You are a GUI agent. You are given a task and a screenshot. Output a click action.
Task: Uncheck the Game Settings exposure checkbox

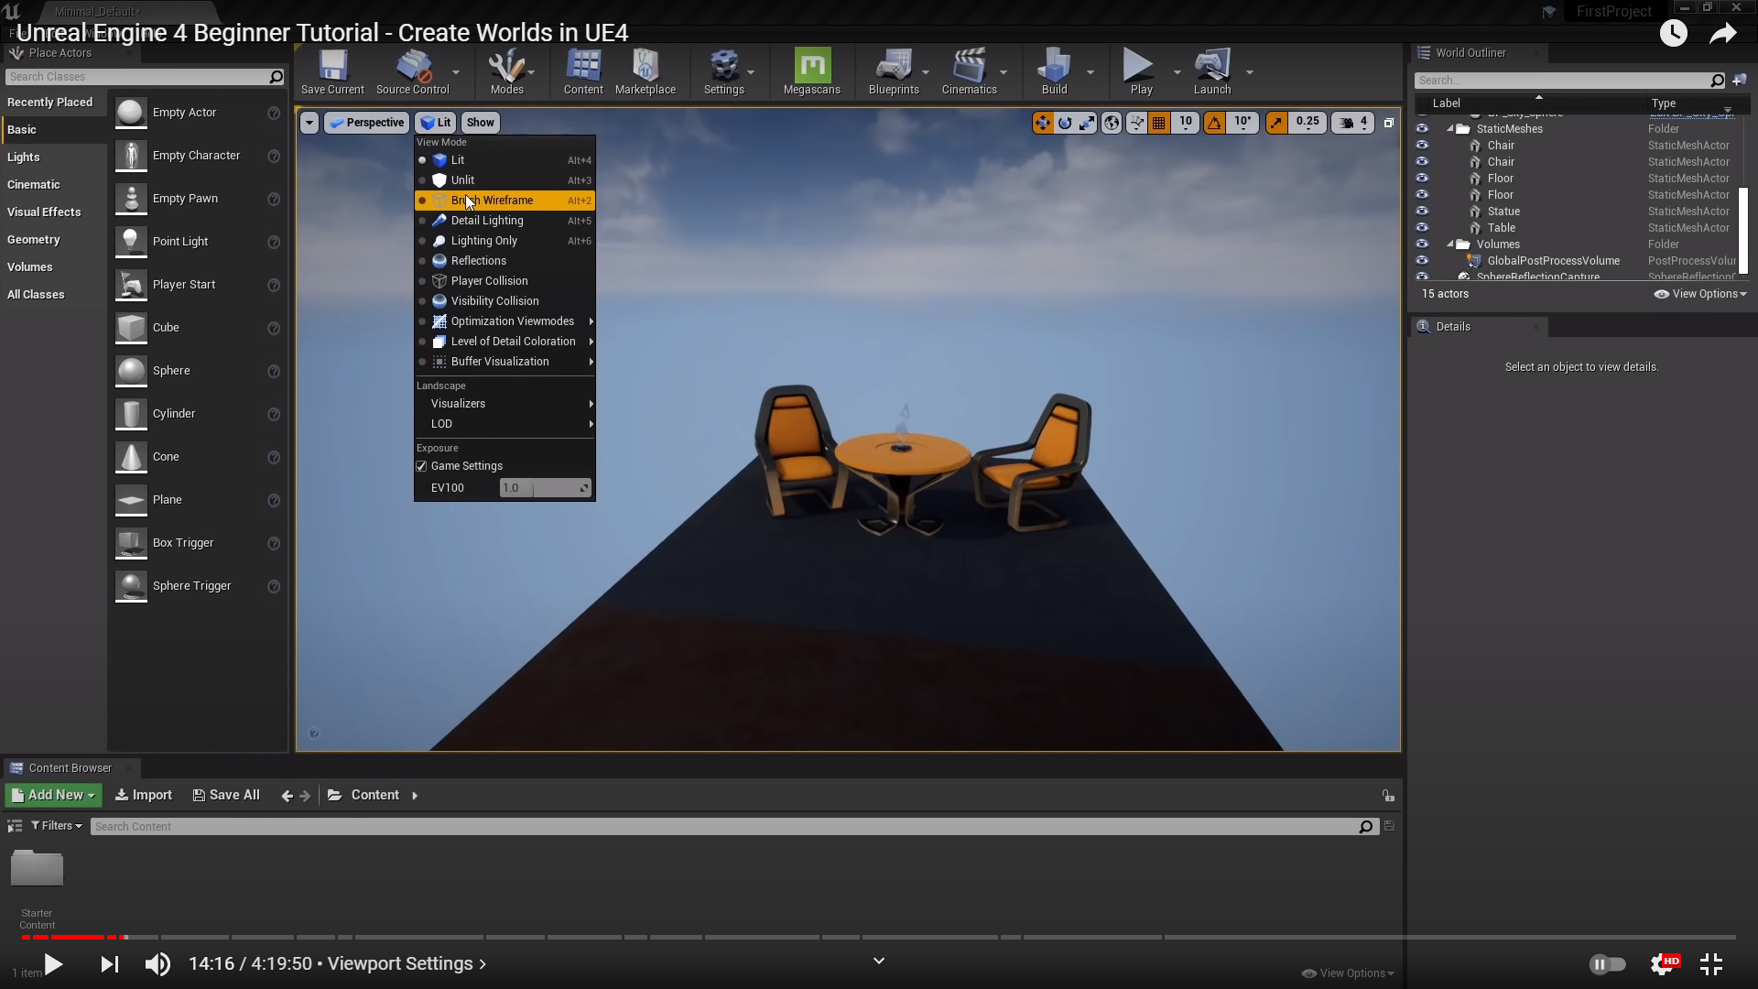[422, 466]
